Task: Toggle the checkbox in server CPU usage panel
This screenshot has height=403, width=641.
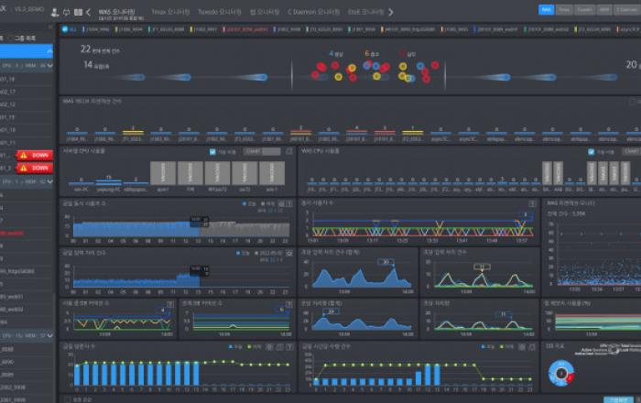Action: click(212, 152)
